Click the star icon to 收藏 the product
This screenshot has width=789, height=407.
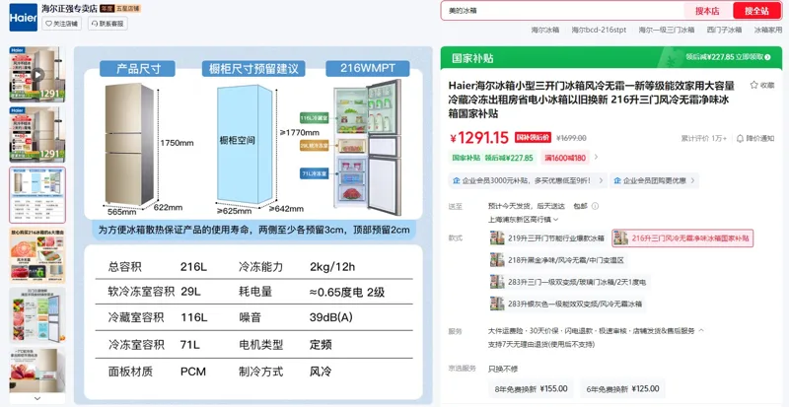pos(753,85)
